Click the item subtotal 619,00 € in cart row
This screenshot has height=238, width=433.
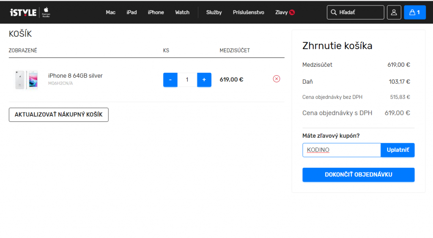pos(231,79)
